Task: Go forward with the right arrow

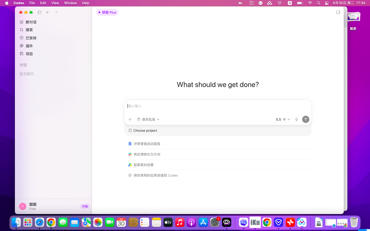Action: point(56,12)
